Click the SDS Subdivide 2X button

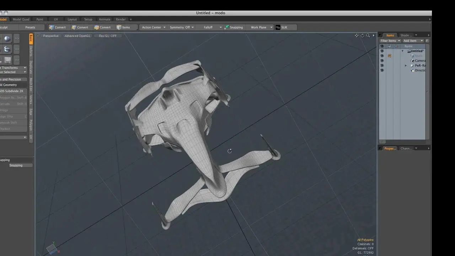[x=12, y=91]
